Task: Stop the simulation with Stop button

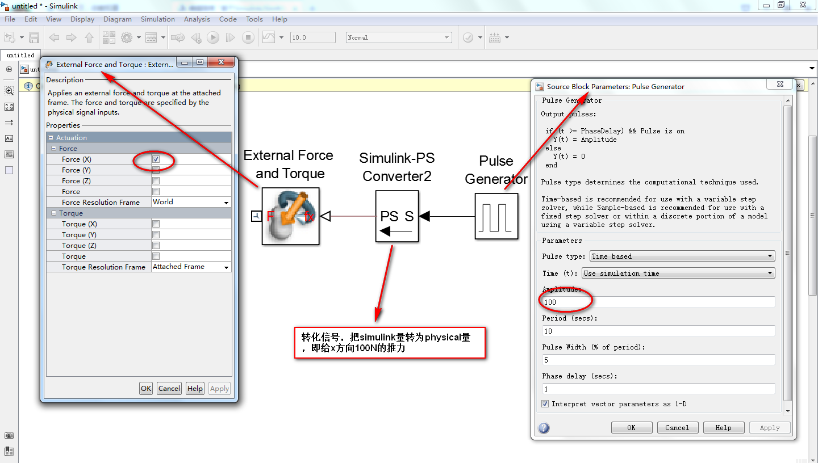Action: [x=248, y=37]
